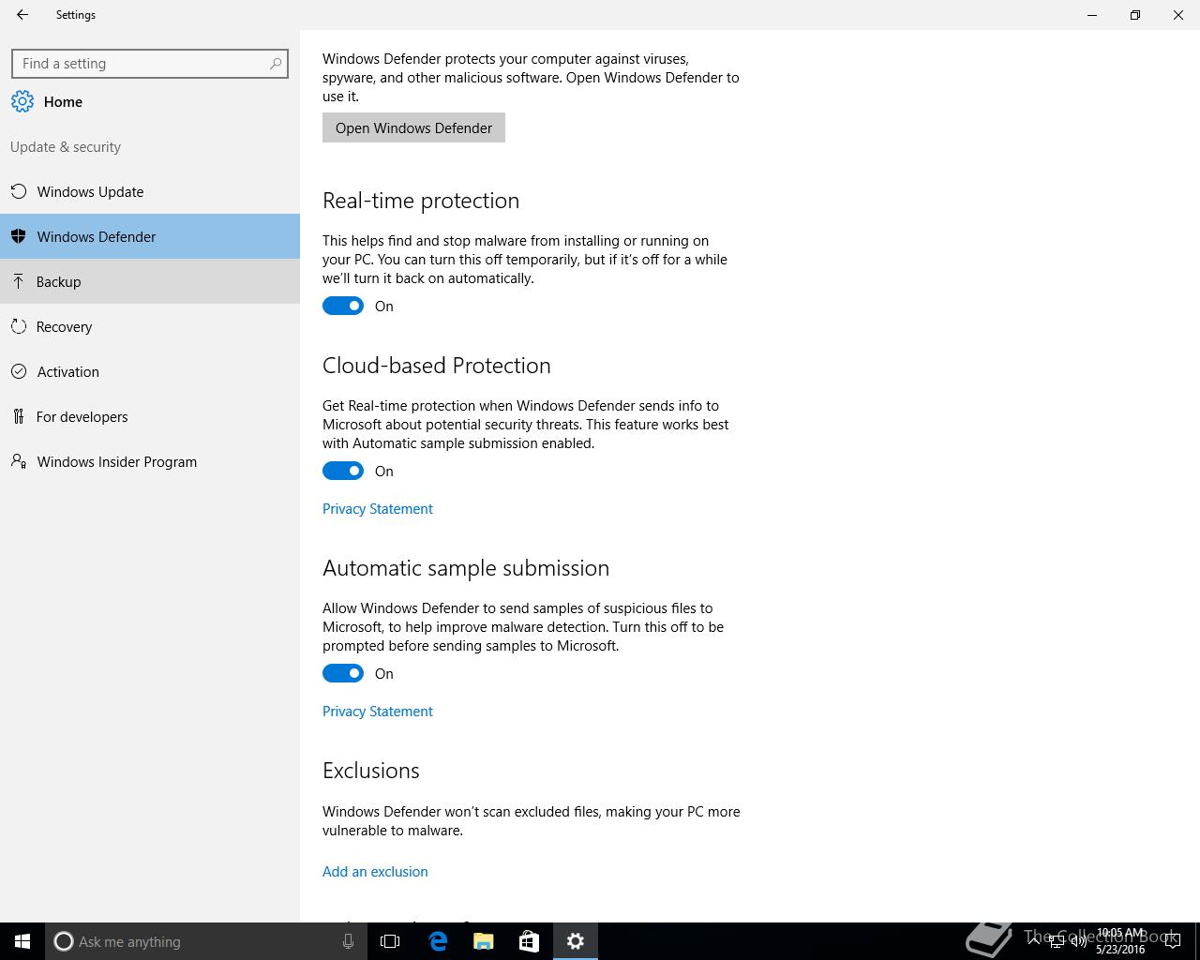Click the Backup upload arrow icon
1200x960 pixels.
pyautogui.click(x=18, y=281)
